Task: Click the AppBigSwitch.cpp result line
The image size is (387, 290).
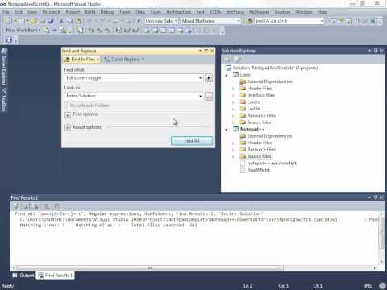Action: pyautogui.click(x=180, y=220)
